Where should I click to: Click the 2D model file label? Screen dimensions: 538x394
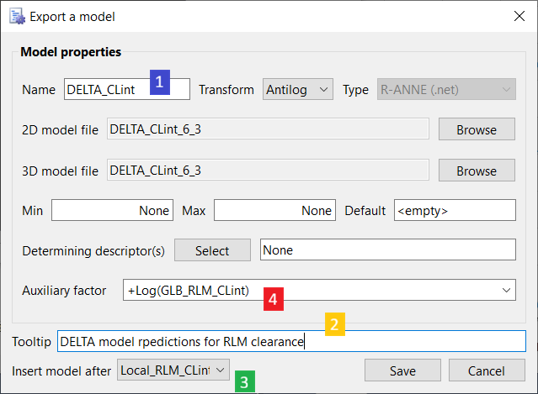tap(60, 130)
